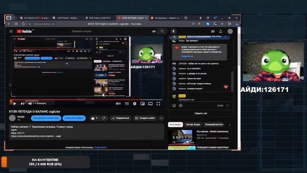Enable theater mode in the player

click(150, 104)
